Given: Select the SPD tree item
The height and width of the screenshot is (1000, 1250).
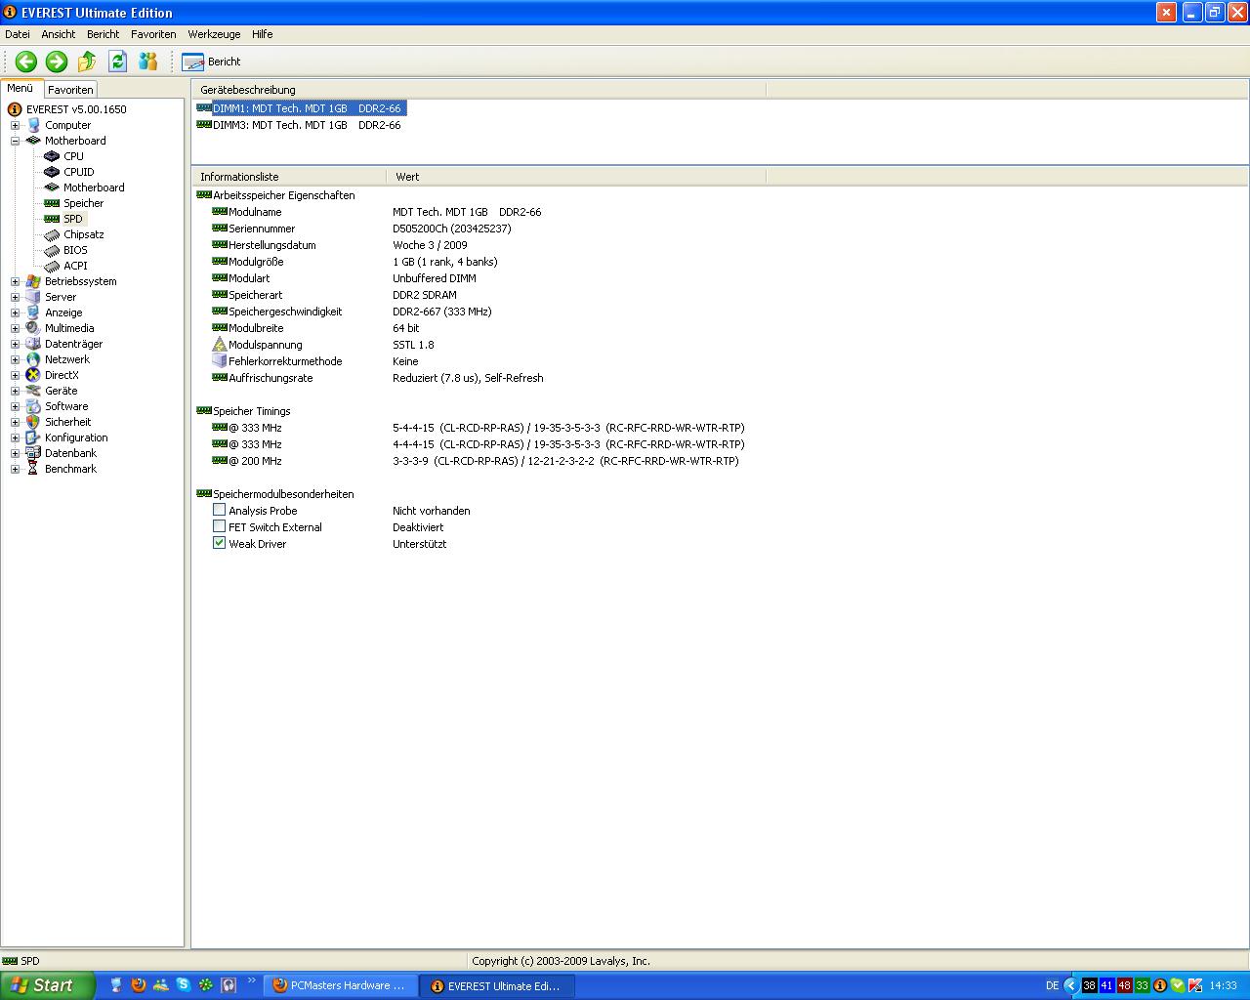Looking at the screenshot, I should click(x=73, y=219).
